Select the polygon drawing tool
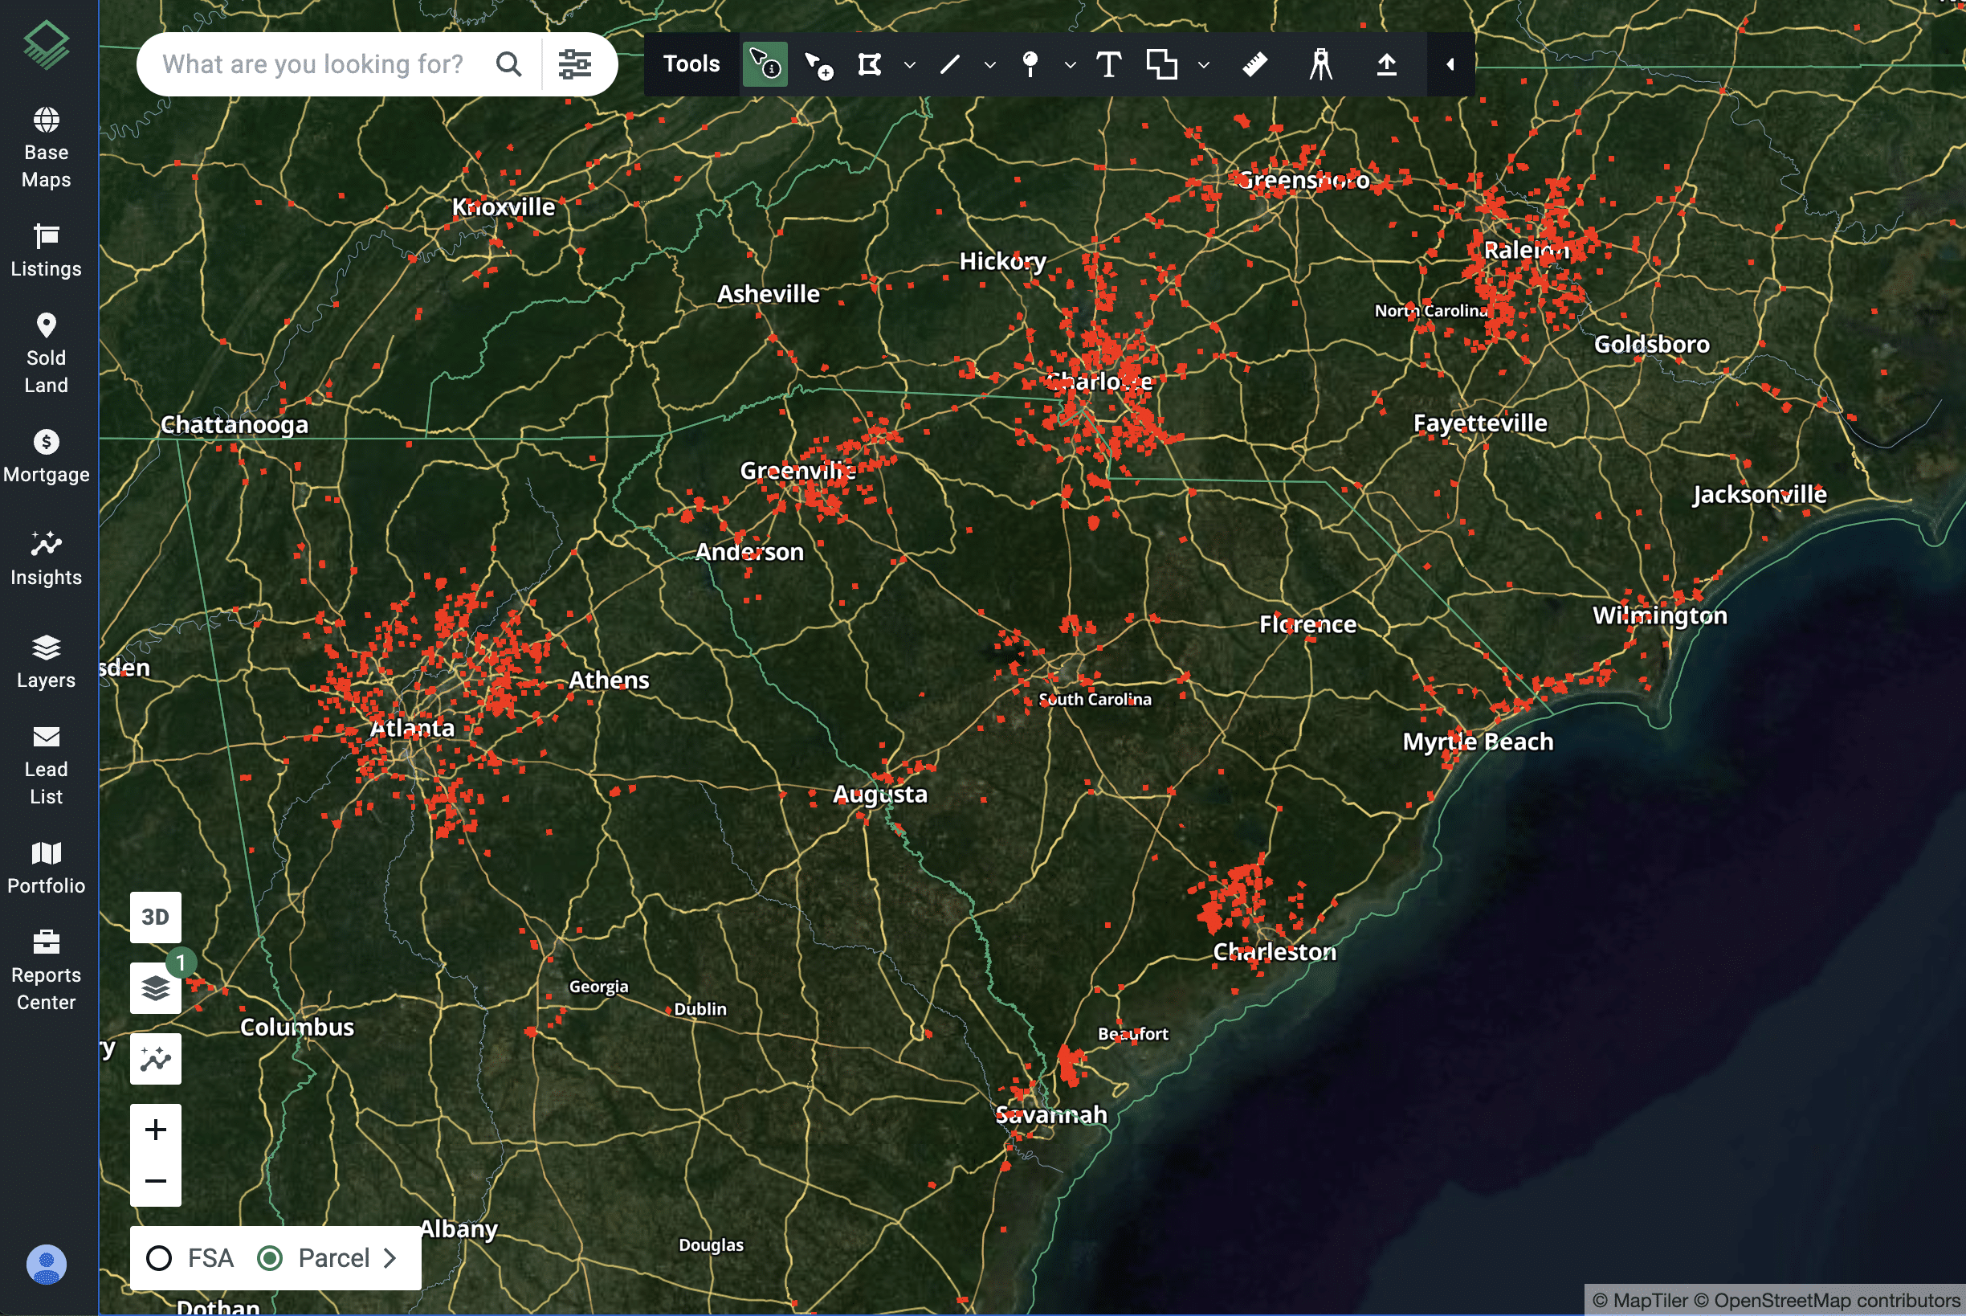1966x1316 pixels. [870, 63]
